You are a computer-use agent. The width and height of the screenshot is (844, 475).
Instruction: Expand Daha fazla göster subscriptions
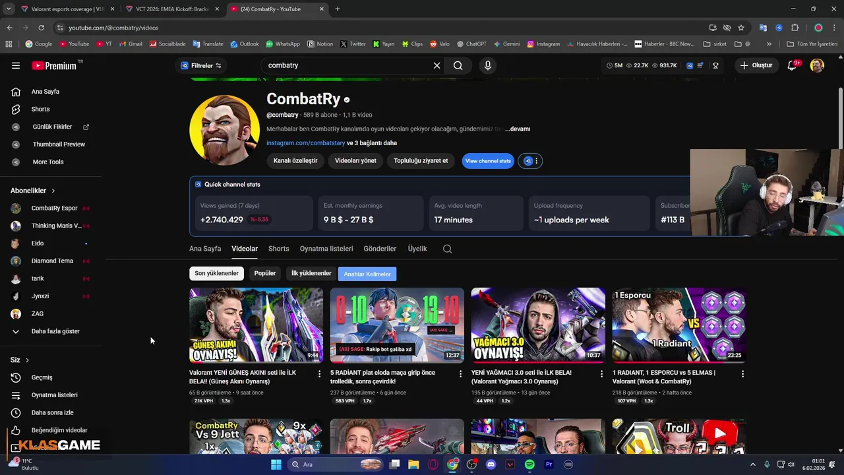pos(55,331)
